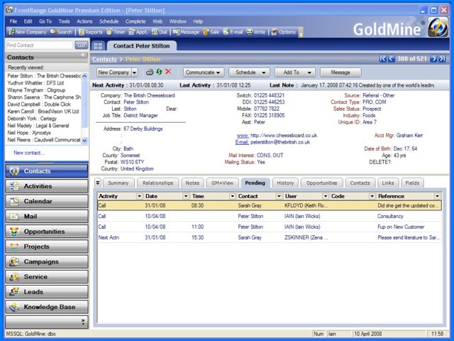Open the Contact column filter dropdown
Screen dimensions: 454x341
pyautogui.click(x=279, y=196)
